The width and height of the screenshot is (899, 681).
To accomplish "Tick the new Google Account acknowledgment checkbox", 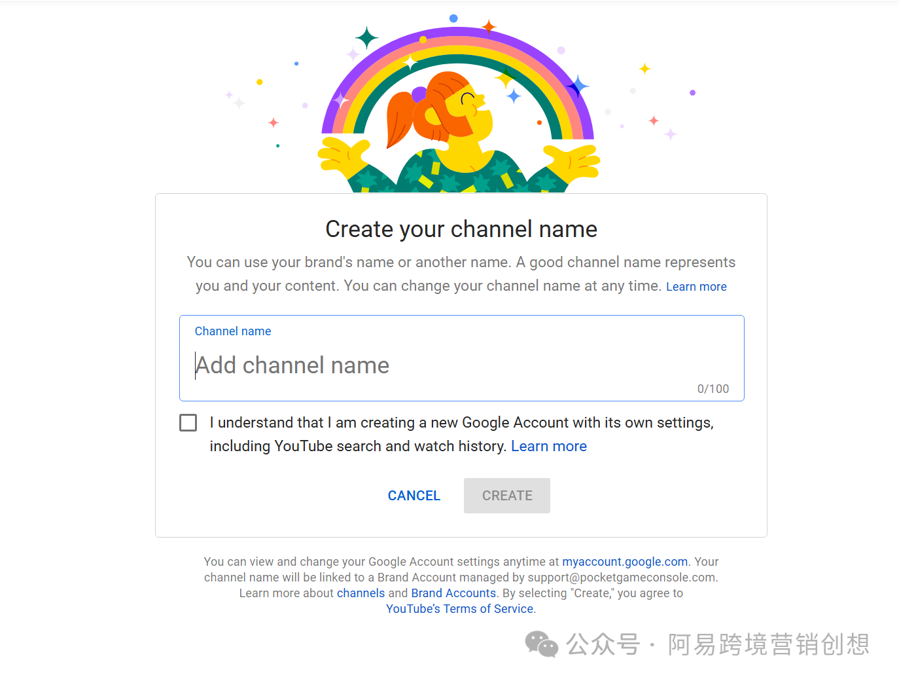I will (x=188, y=423).
